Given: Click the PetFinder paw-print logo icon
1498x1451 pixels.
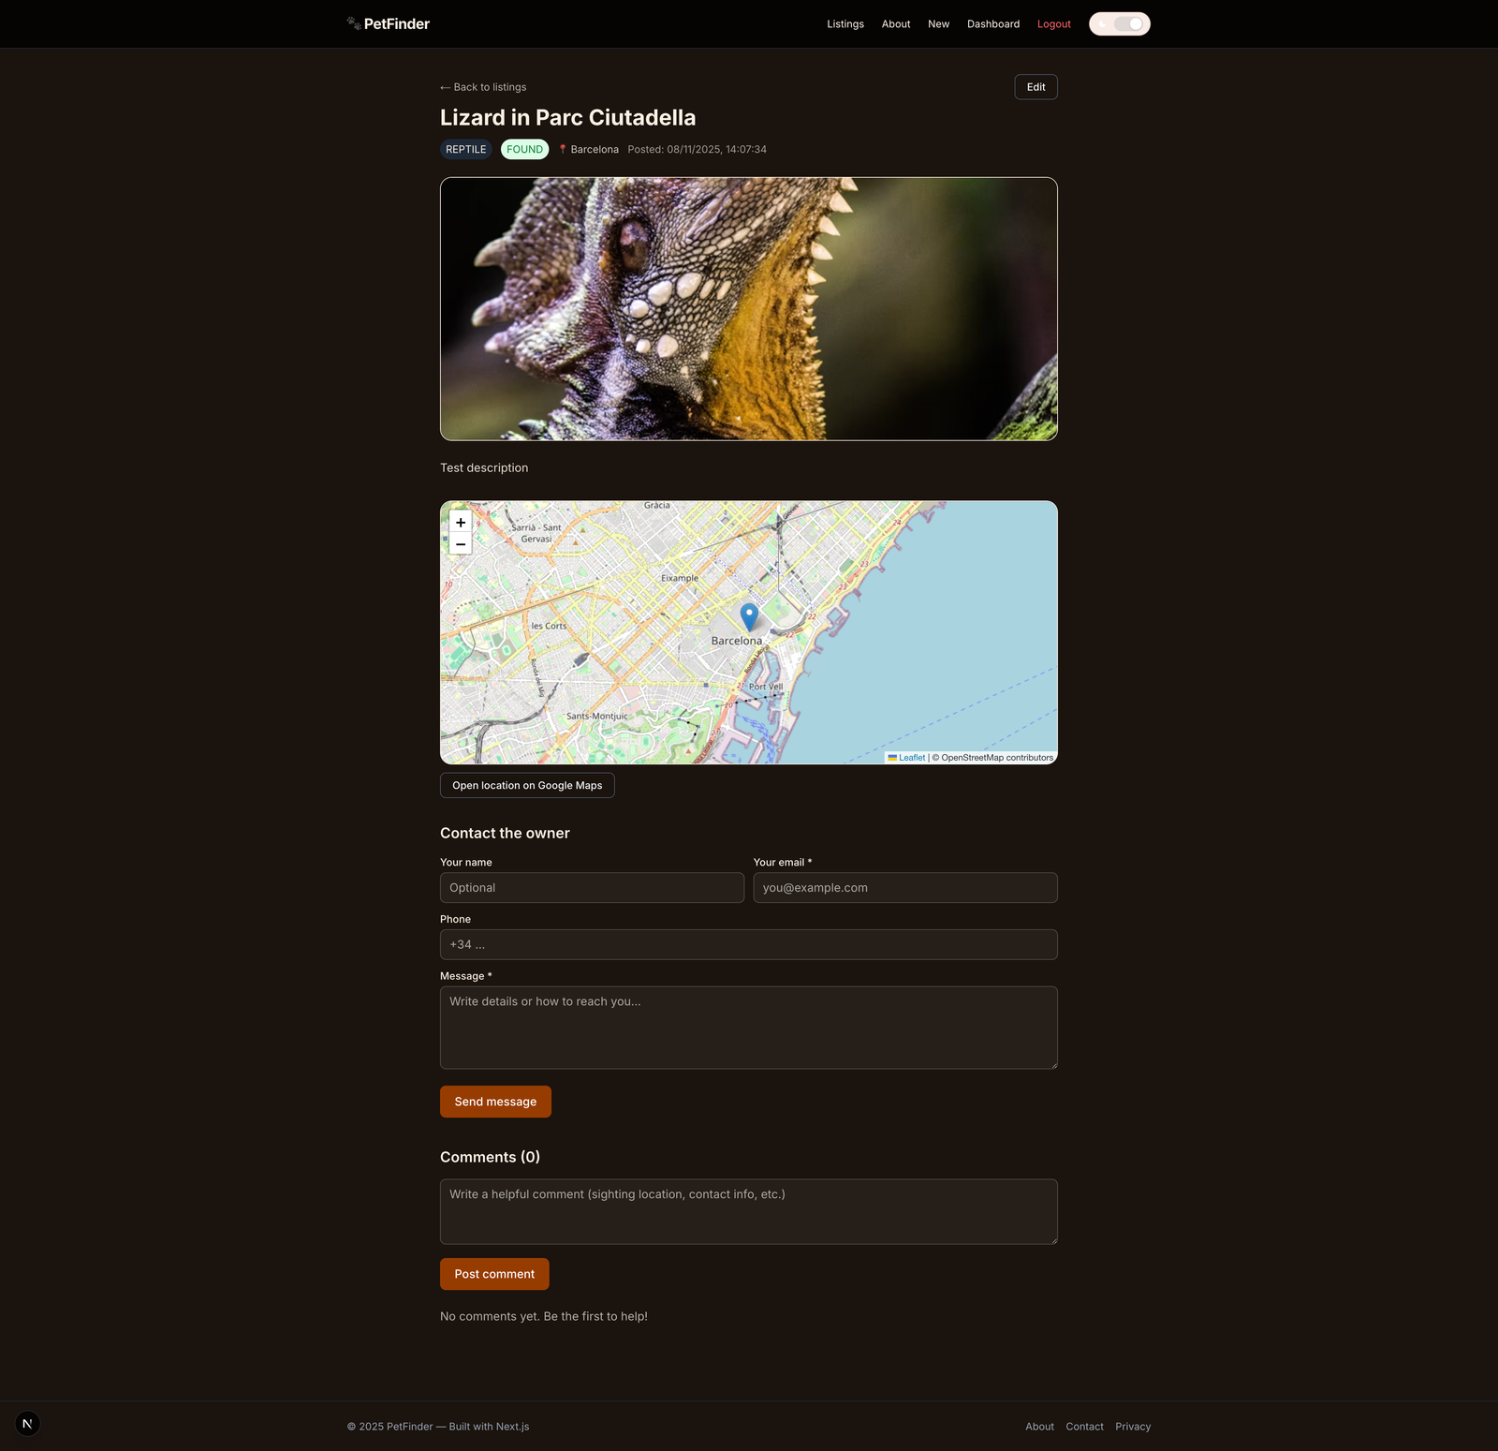Looking at the screenshot, I should point(354,22).
